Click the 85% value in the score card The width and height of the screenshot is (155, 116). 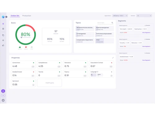click(50, 39)
